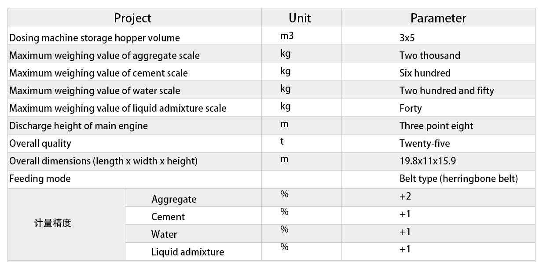554x262 pixels.
Task: Click the Parameter column header
Action: (438, 18)
